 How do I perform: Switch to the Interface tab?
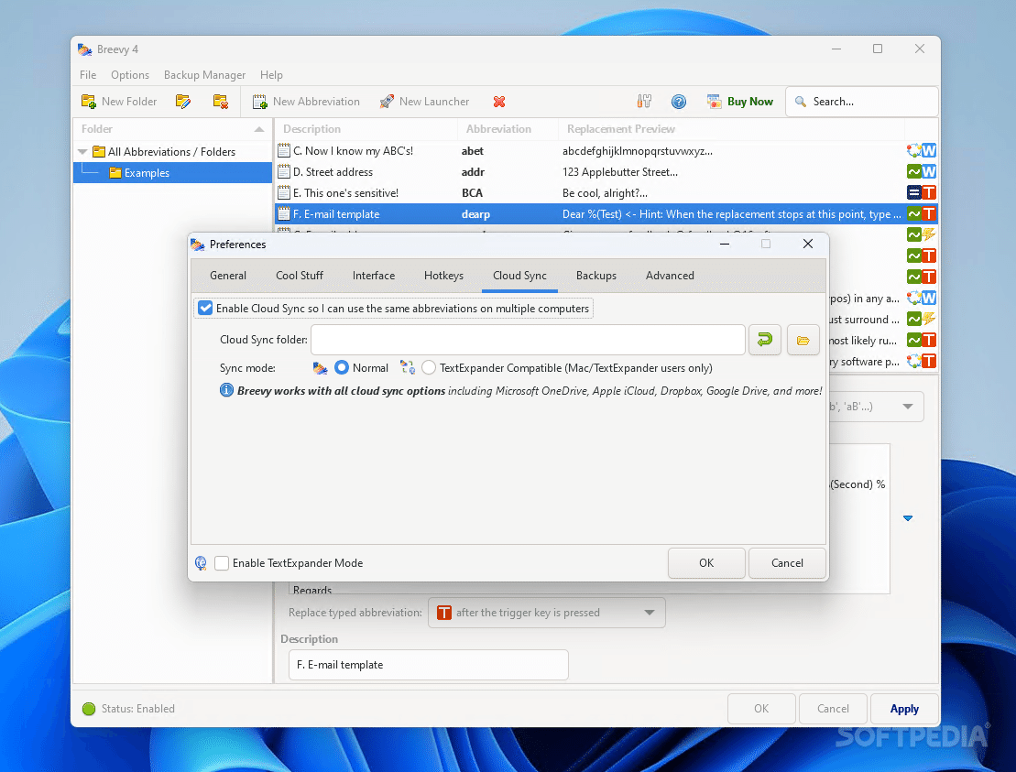click(374, 276)
